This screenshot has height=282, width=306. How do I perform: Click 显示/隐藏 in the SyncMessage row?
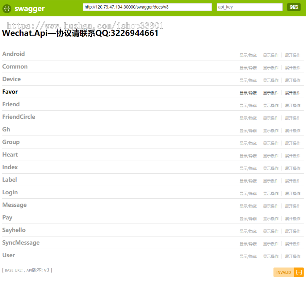click(248, 244)
